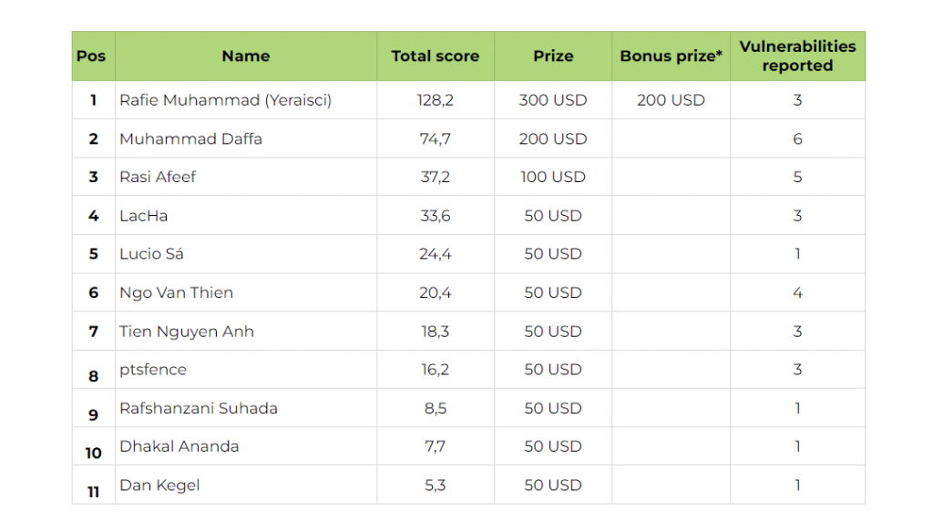Click Dan Kegel's name

[x=159, y=485]
